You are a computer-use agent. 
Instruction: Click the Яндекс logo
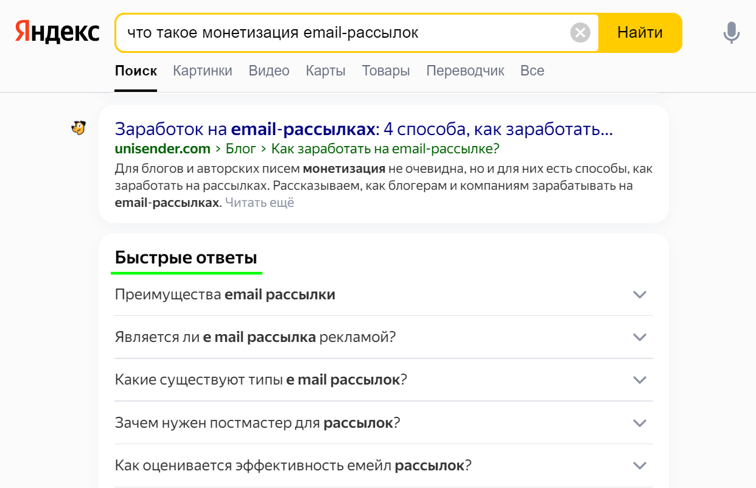[x=57, y=32]
